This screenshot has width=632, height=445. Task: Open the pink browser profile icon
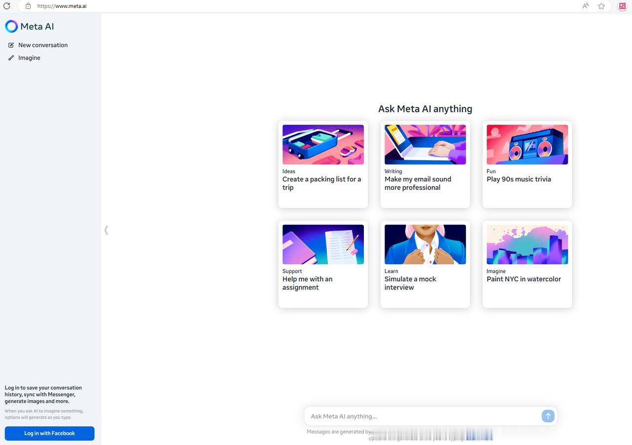pyautogui.click(x=622, y=6)
